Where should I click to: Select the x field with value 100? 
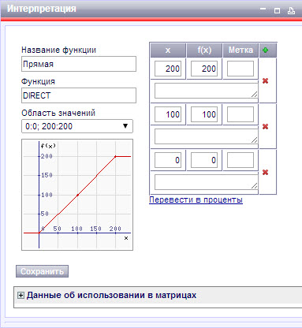tap(168, 114)
